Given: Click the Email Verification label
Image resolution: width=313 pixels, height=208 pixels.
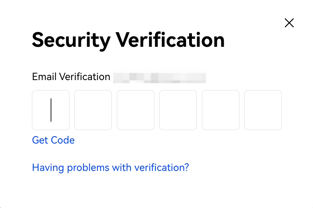Looking at the screenshot, I should pyautogui.click(x=71, y=77).
